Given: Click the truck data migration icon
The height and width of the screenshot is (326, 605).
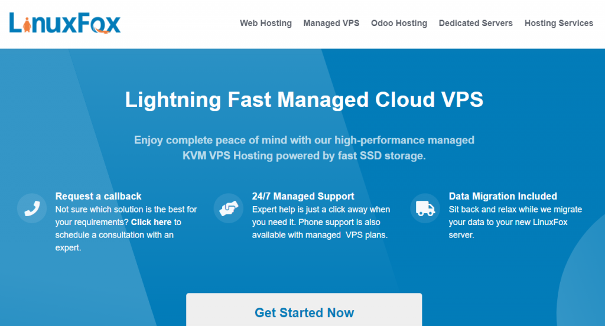Looking at the screenshot, I should pyautogui.click(x=425, y=208).
